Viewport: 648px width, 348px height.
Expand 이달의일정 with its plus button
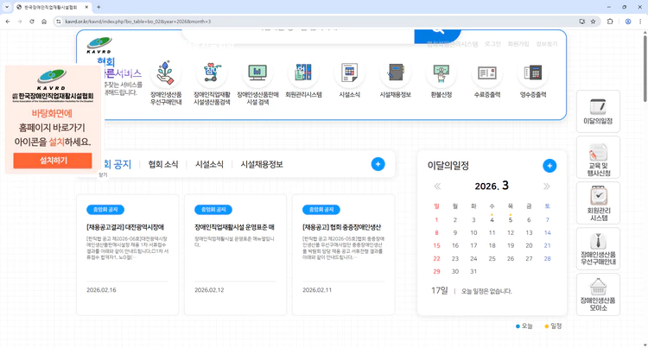coord(550,166)
